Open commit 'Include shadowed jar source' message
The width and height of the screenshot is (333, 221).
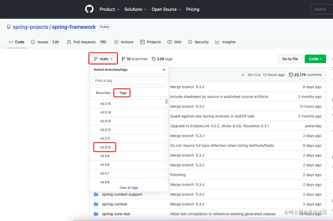(x=219, y=97)
